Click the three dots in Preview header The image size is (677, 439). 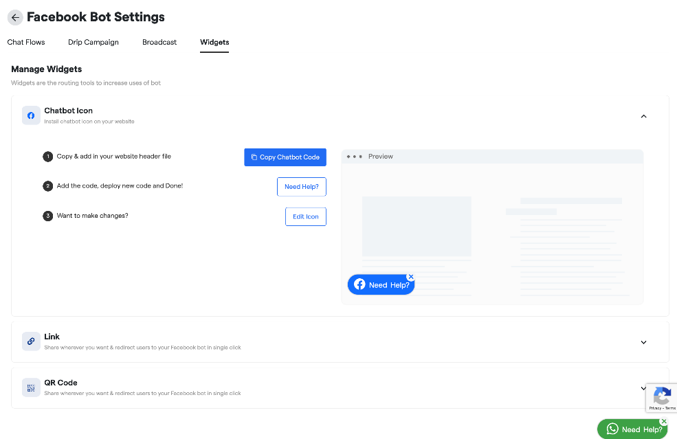354,157
